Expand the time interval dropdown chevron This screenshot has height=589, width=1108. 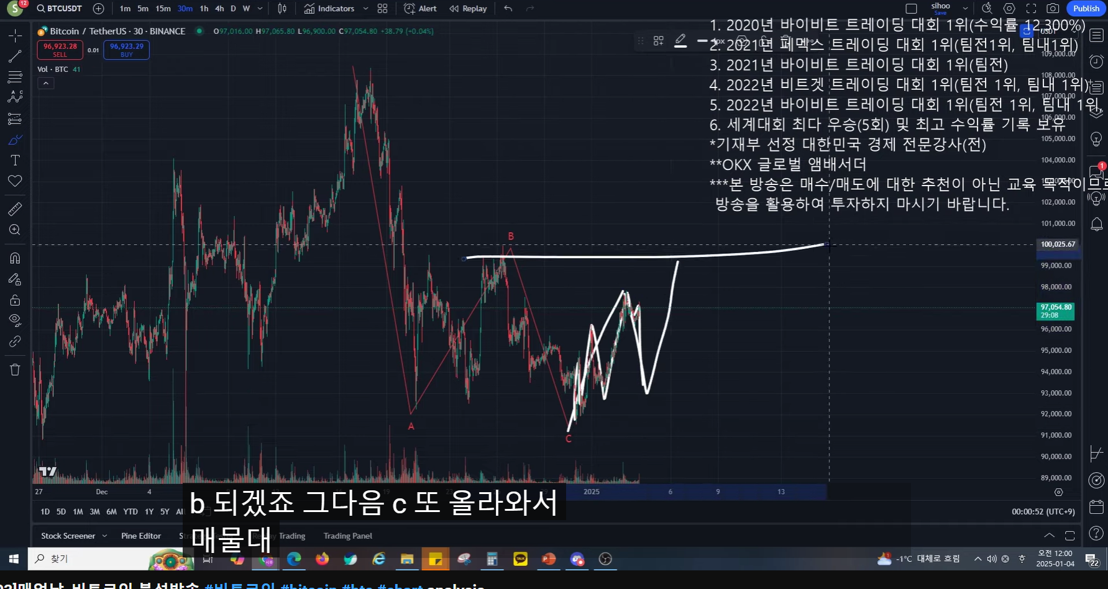(x=260, y=9)
